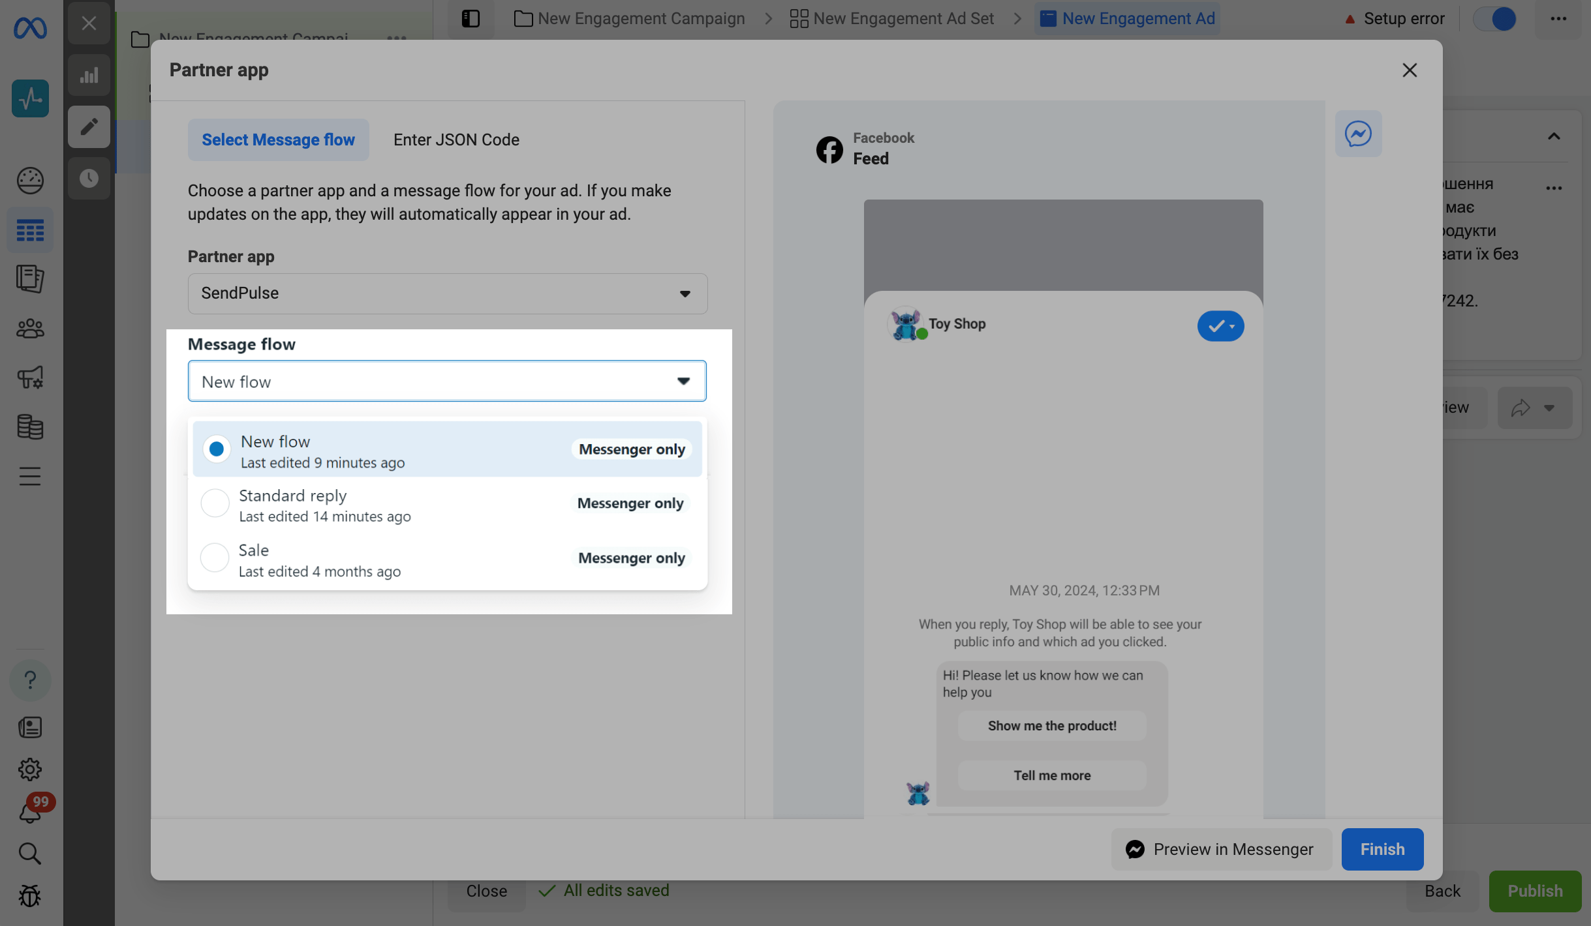Viewport: 1591px width, 926px height.
Task: Open the clock history icon
Action: pos(89,178)
